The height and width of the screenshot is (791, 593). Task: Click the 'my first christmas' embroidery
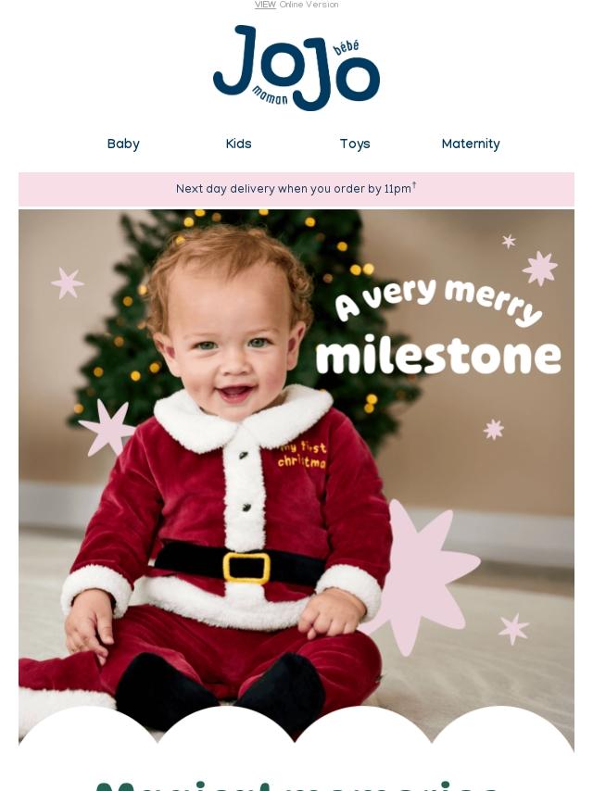point(302,455)
